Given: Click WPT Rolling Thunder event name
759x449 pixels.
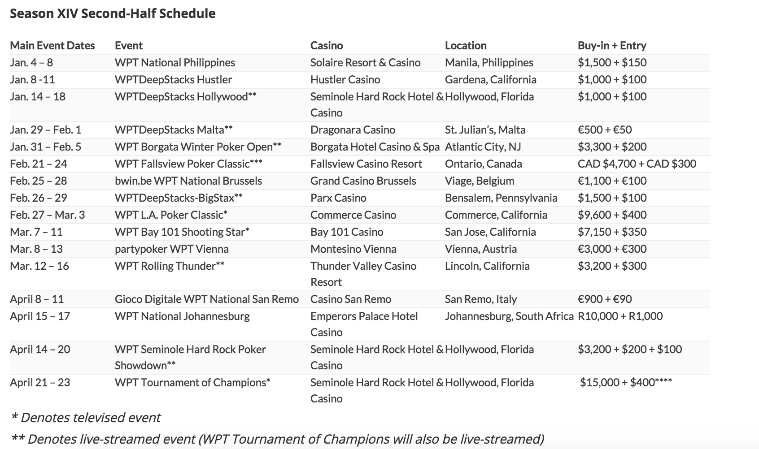Looking at the screenshot, I should coord(170,266).
